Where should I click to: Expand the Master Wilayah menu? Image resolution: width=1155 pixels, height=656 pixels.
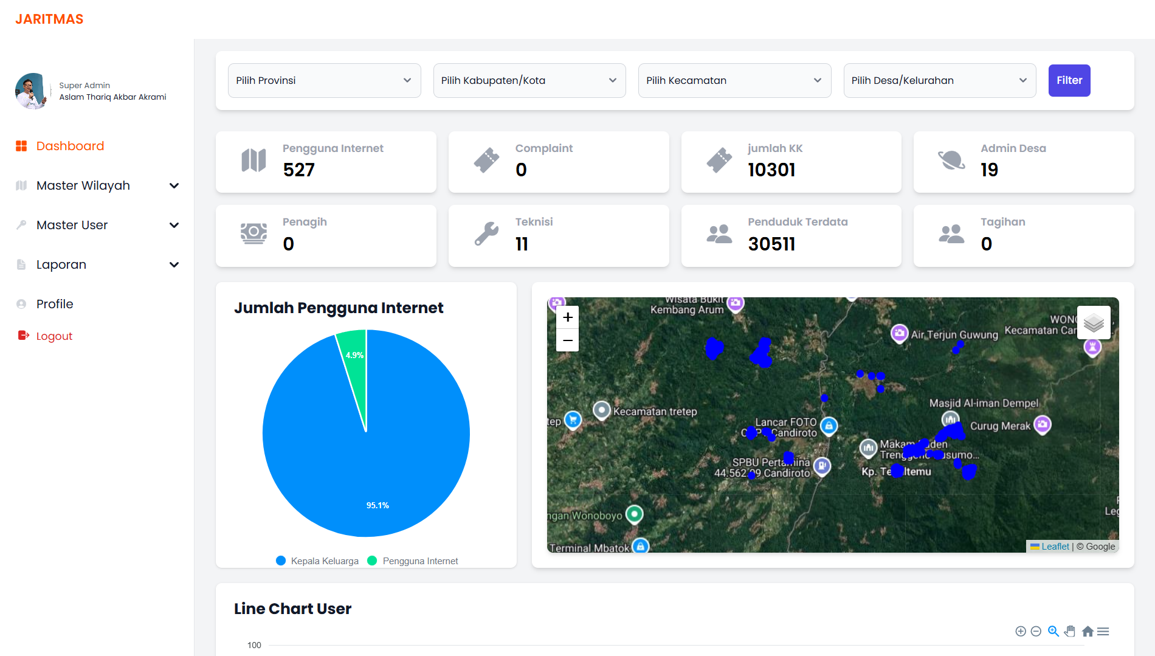97,185
